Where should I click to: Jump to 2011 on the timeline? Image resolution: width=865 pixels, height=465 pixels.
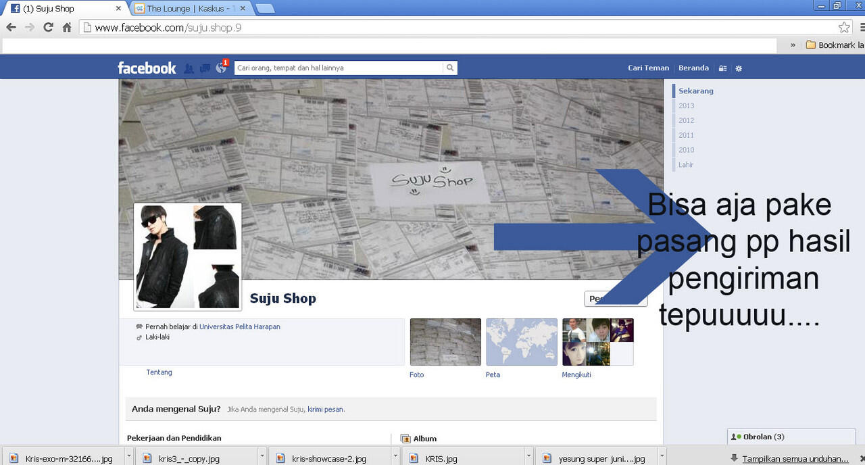coord(687,135)
